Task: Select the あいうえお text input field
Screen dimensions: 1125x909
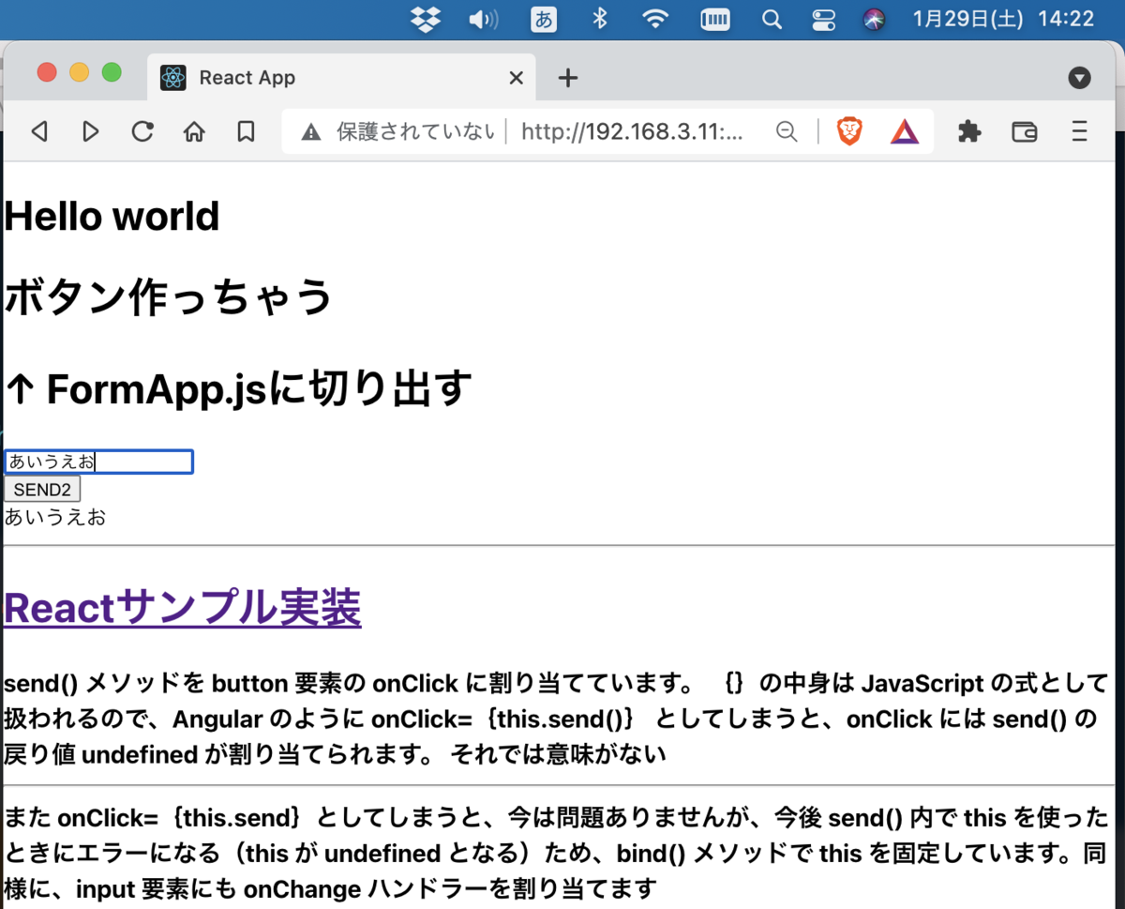Action: 98,462
